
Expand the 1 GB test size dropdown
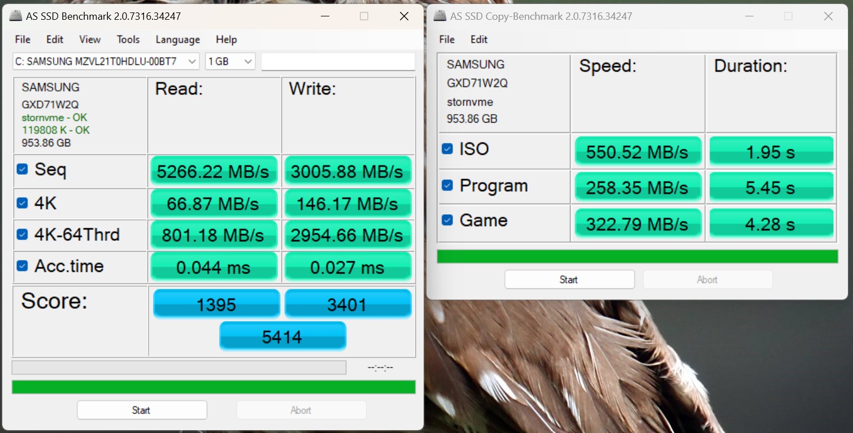pyautogui.click(x=230, y=62)
